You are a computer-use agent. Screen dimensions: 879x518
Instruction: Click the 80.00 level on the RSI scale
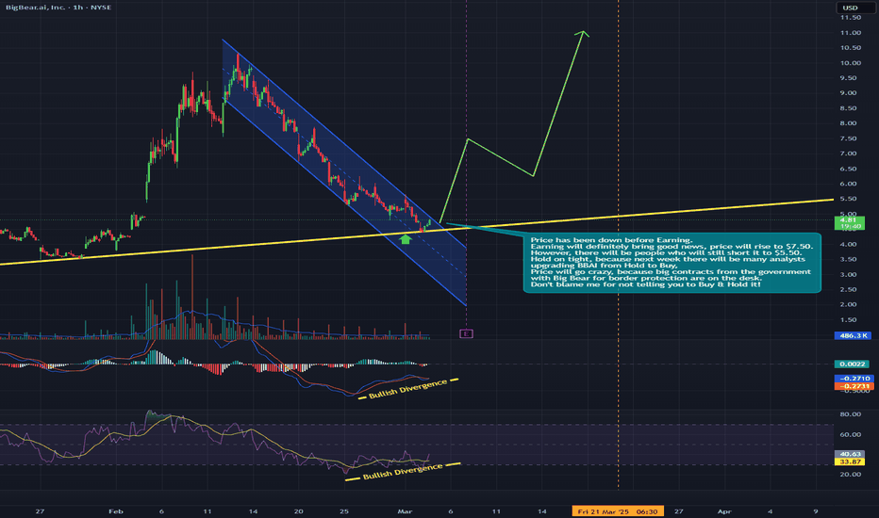click(851, 414)
